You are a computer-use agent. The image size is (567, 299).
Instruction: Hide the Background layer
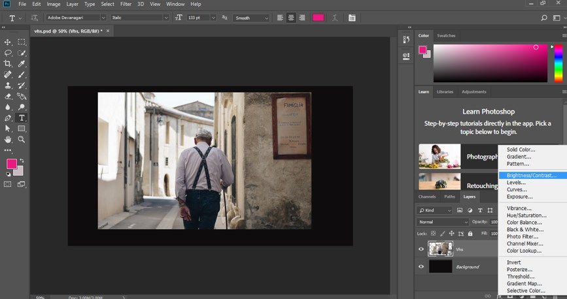pyautogui.click(x=421, y=266)
